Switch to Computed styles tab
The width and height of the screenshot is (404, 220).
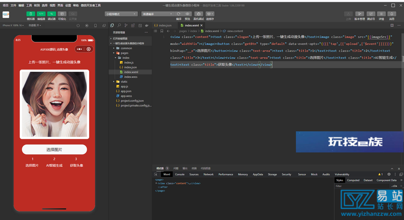point(353,180)
